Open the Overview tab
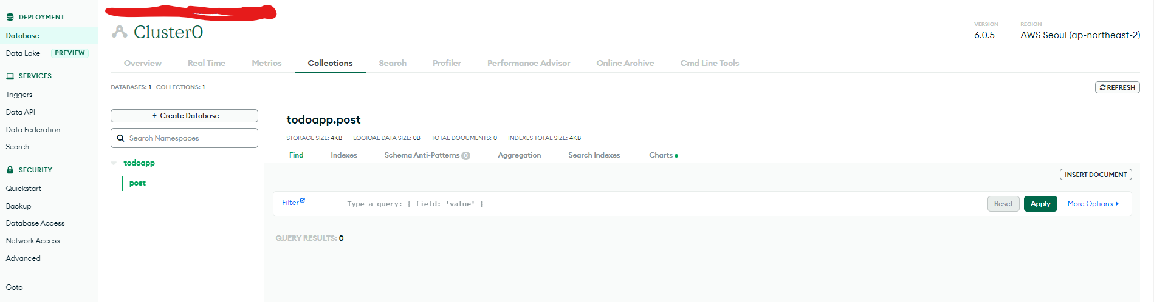 click(x=143, y=63)
